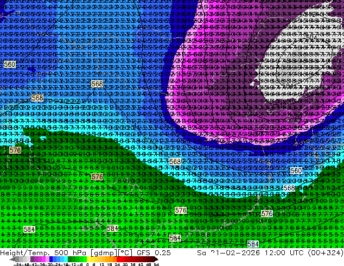Image resolution: width=344 pixels, height=266 pixels.
Task: Click the positive '54' value at legend end
Action: tap(156, 264)
